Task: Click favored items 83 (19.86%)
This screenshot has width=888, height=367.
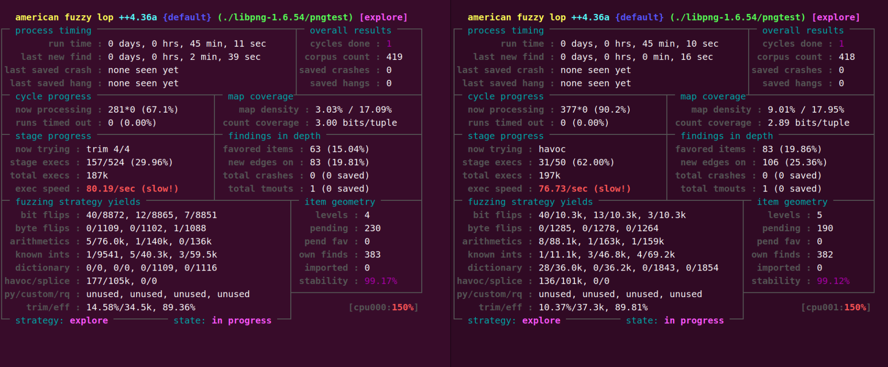Action: [x=792, y=149]
